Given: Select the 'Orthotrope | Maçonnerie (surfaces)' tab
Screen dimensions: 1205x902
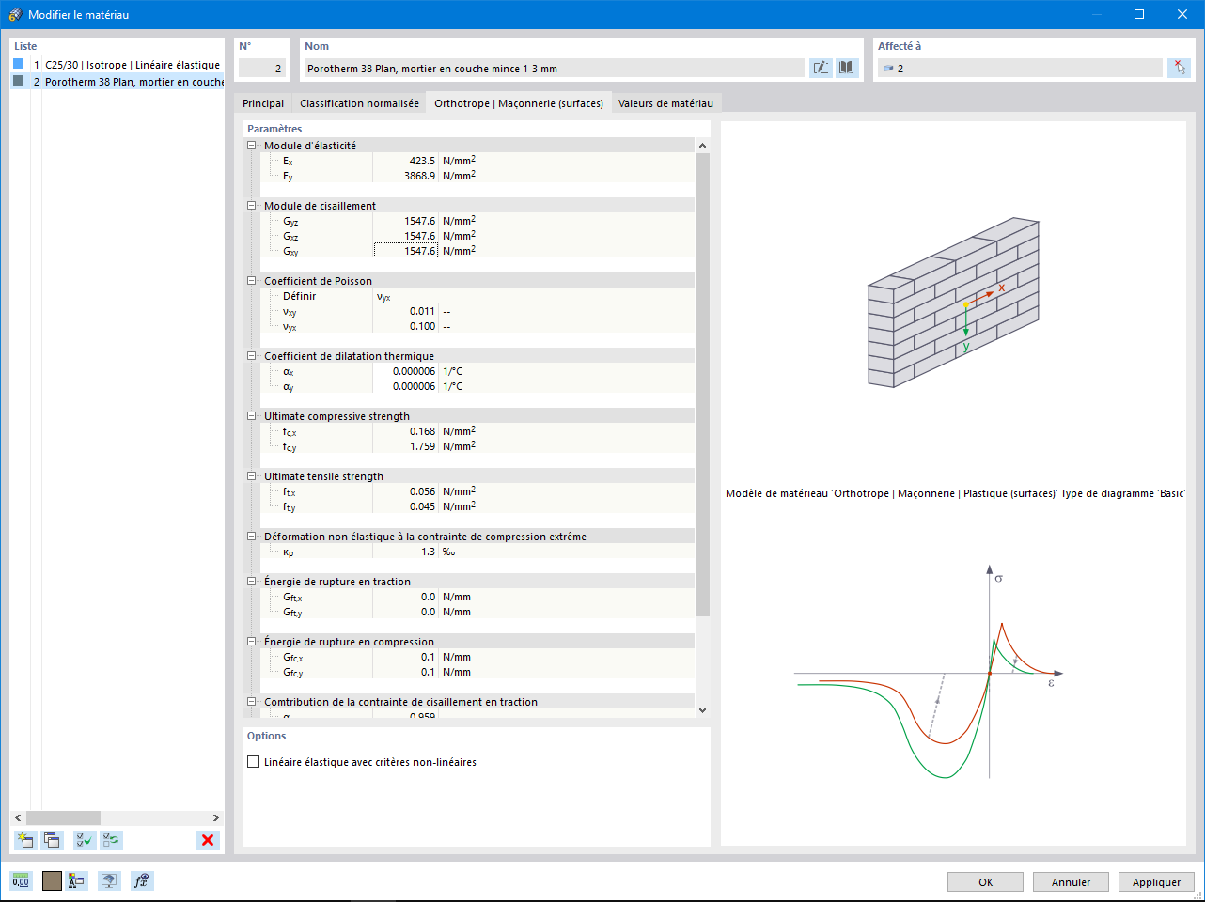Looking at the screenshot, I should point(519,103).
